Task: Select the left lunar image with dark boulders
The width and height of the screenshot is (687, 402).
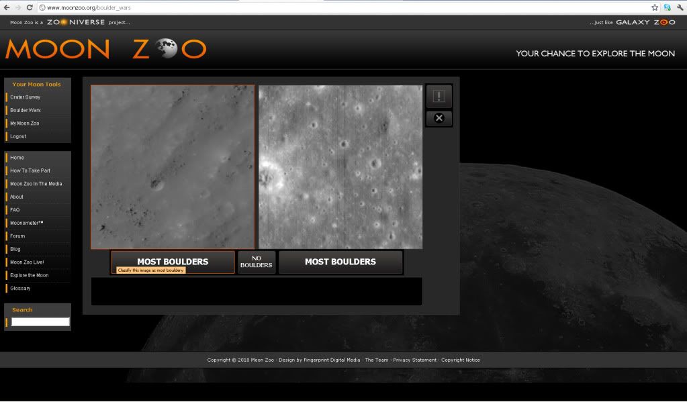Action: [173, 167]
